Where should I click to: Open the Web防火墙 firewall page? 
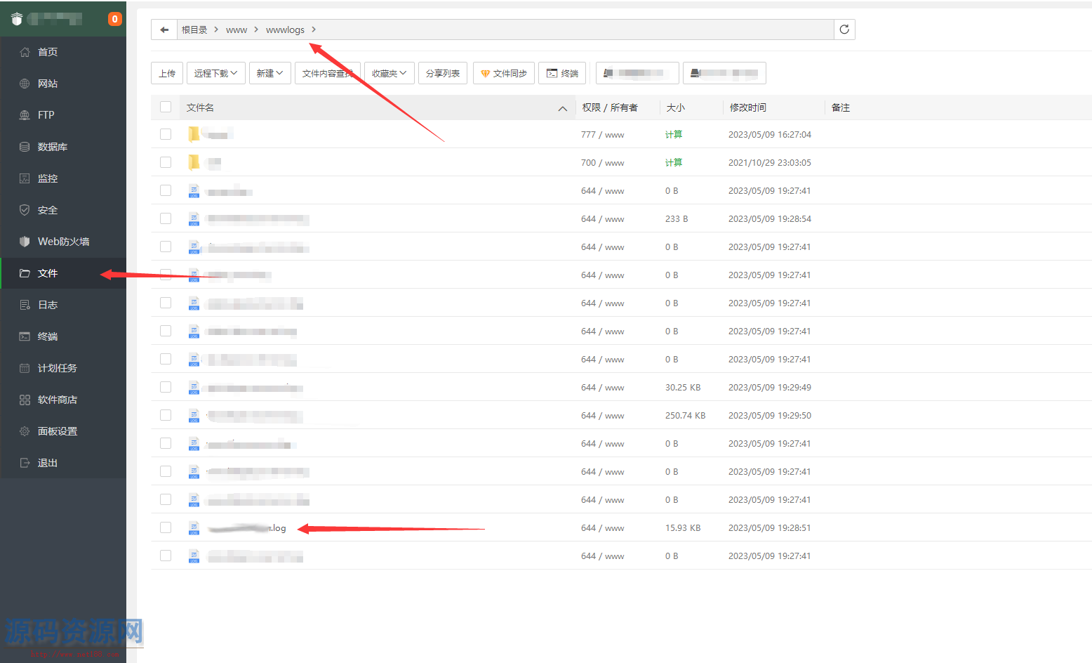point(63,242)
